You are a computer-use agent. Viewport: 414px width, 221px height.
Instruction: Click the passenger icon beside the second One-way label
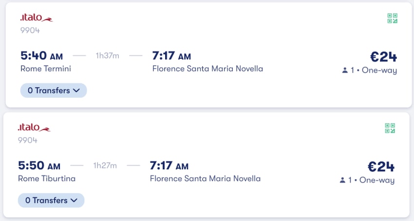pos(342,180)
